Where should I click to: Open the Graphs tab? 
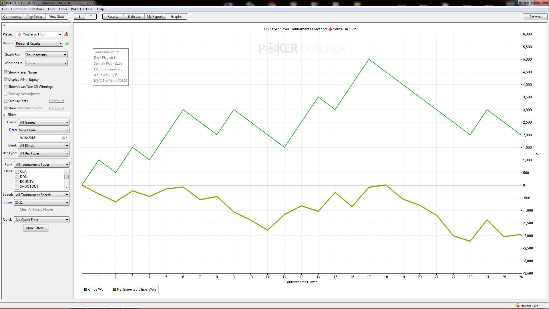(x=176, y=17)
